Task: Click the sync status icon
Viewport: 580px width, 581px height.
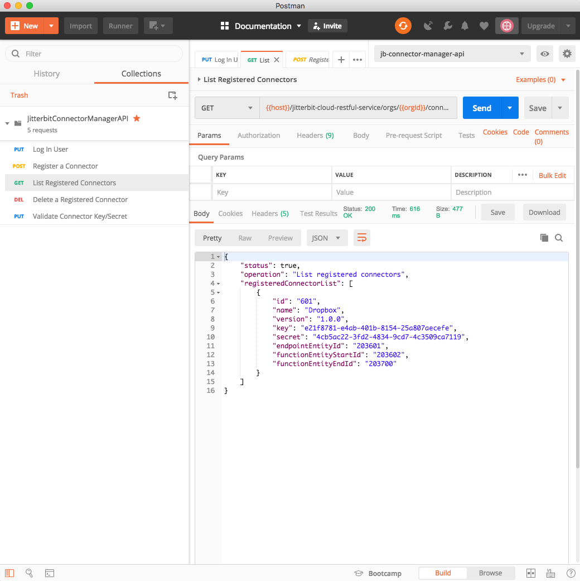Action: click(403, 26)
